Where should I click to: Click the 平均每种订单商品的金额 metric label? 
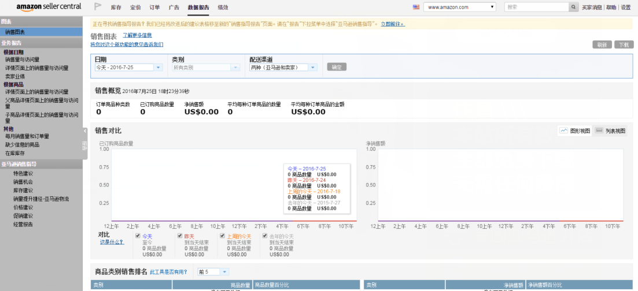point(318,105)
